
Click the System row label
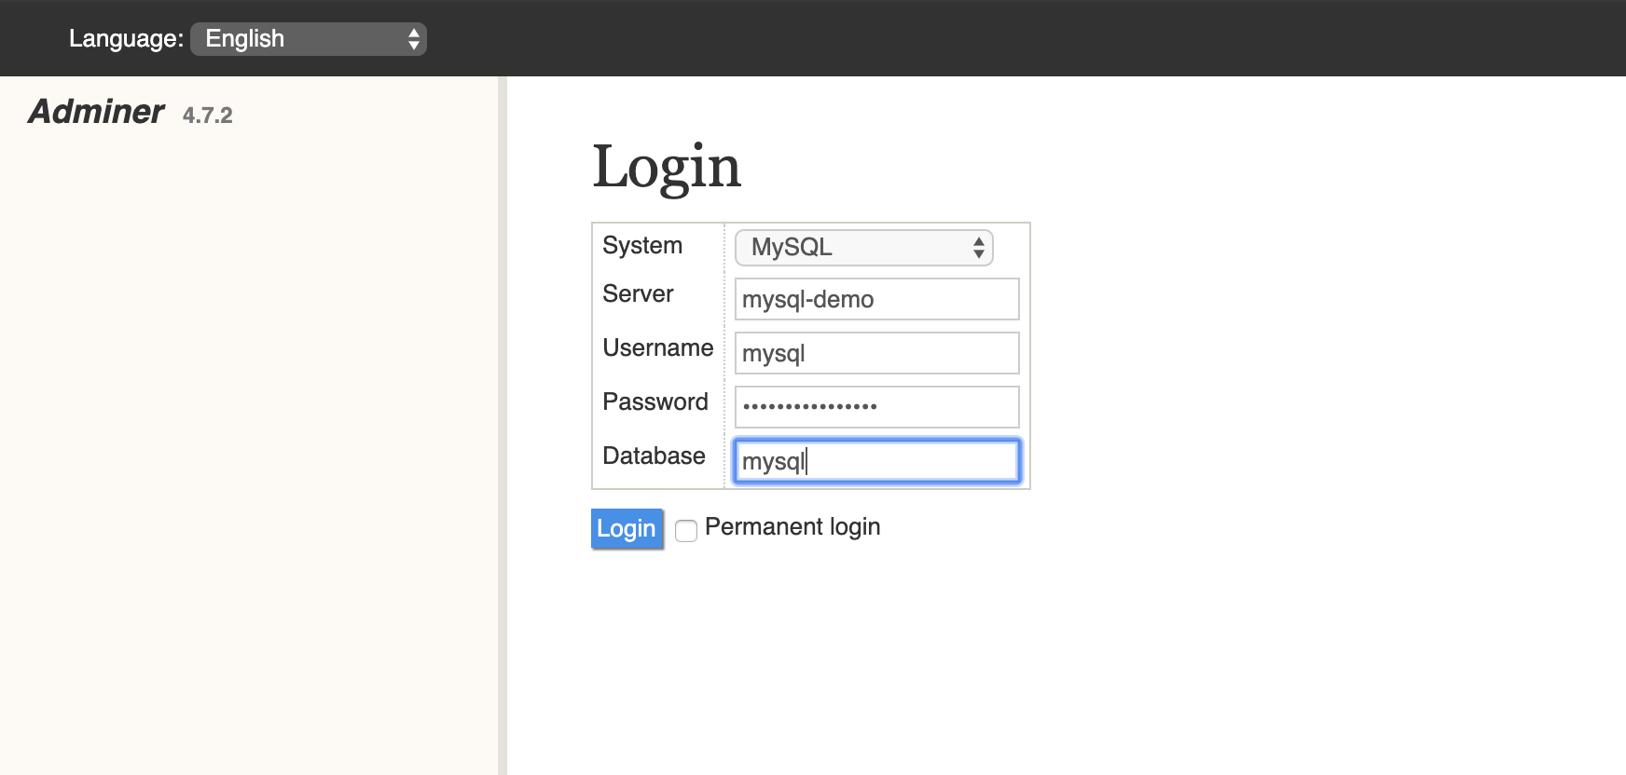(642, 246)
